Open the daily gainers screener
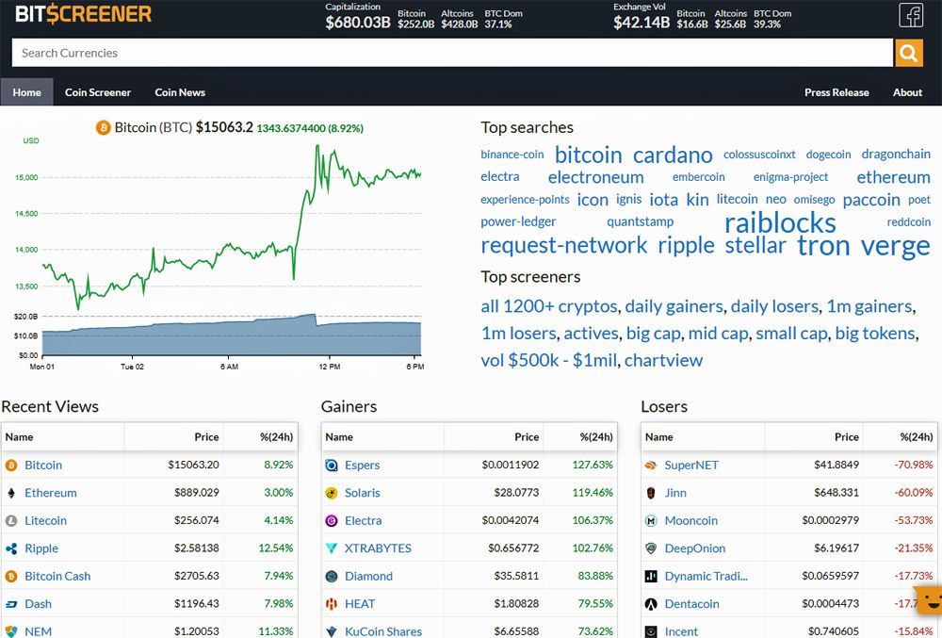The width and height of the screenshot is (942, 638). (x=674, y=306)
